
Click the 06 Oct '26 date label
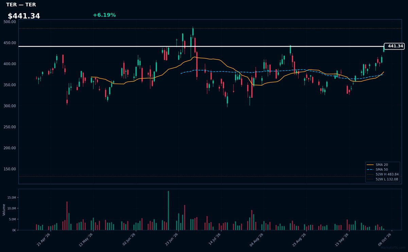(x=385, y=239)
